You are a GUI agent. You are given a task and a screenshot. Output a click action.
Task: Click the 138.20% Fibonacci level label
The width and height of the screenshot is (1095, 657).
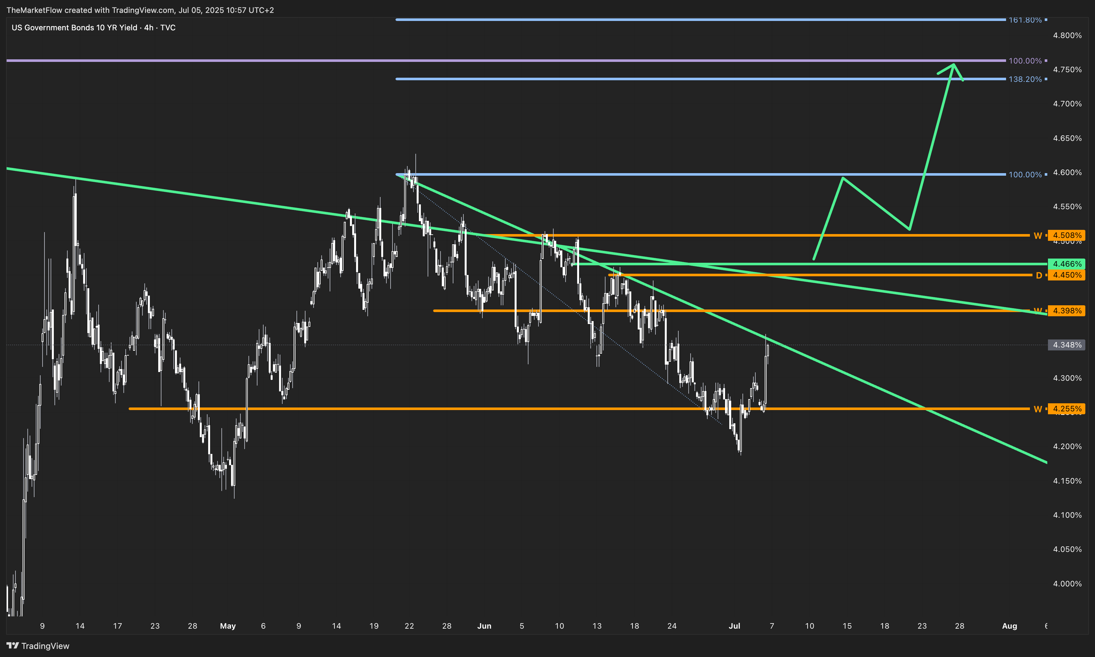tap(1025, 79)
